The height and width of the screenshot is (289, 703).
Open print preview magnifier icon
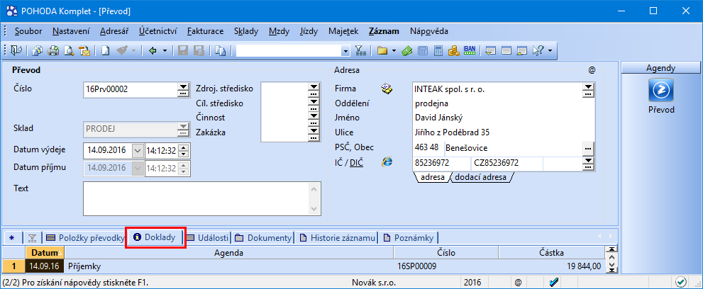(x=69, y=50)
